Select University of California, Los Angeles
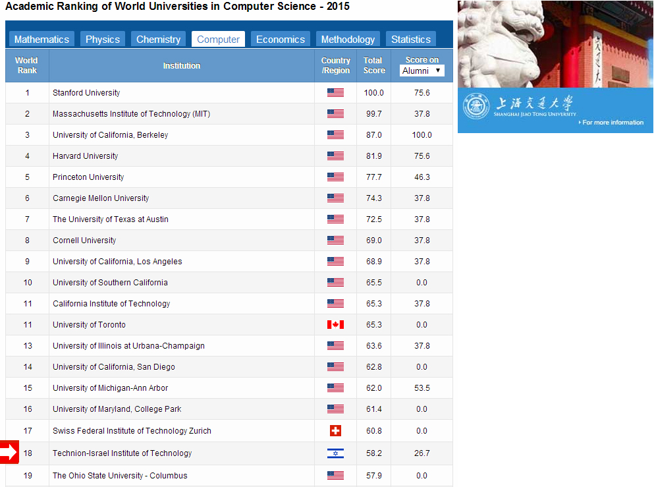The width and height of the screenshot is (654, 487). click(117, 261)
